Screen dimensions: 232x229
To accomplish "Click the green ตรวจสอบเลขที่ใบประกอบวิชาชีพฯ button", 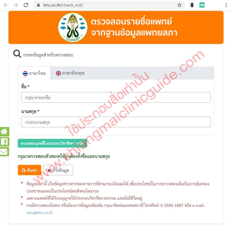I will [52, 143].
